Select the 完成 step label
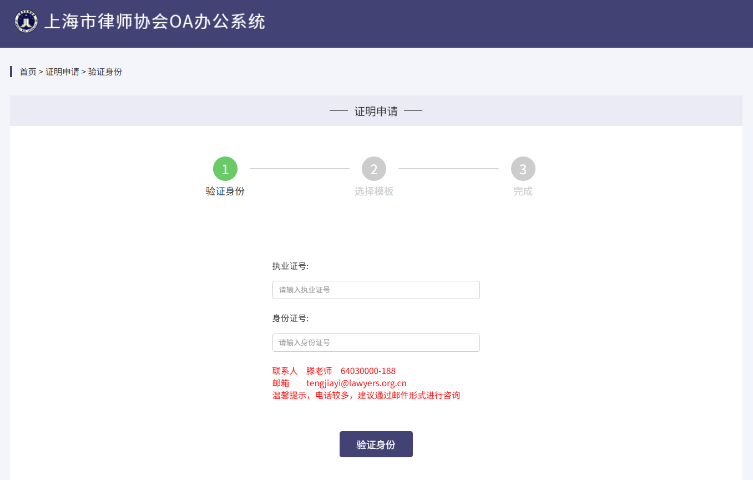This screenshot has width=753, height=480. [x=523, y=191]
